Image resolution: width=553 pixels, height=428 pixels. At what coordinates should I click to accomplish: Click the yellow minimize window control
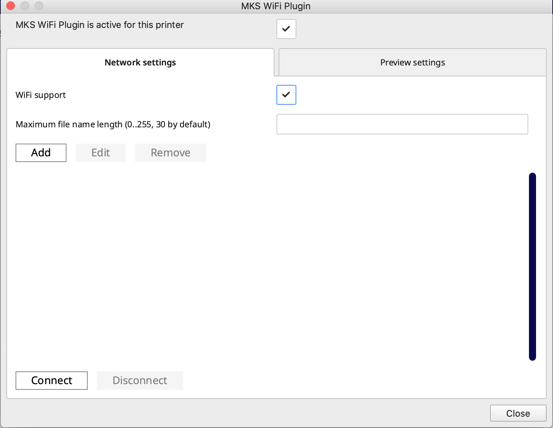coord(24,6)
